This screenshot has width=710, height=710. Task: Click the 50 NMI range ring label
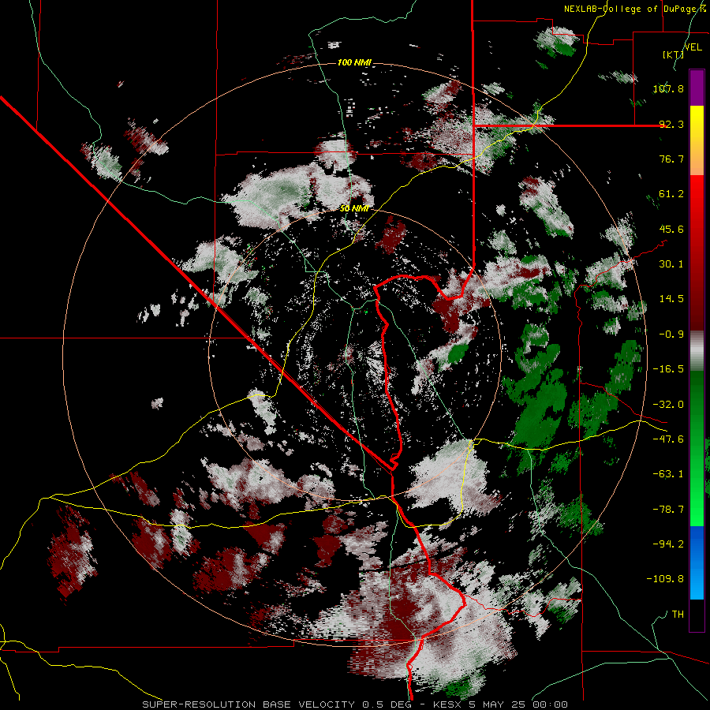(x=354, y=208)
